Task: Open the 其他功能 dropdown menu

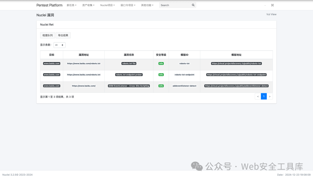Action: click(x=147, y=5)
